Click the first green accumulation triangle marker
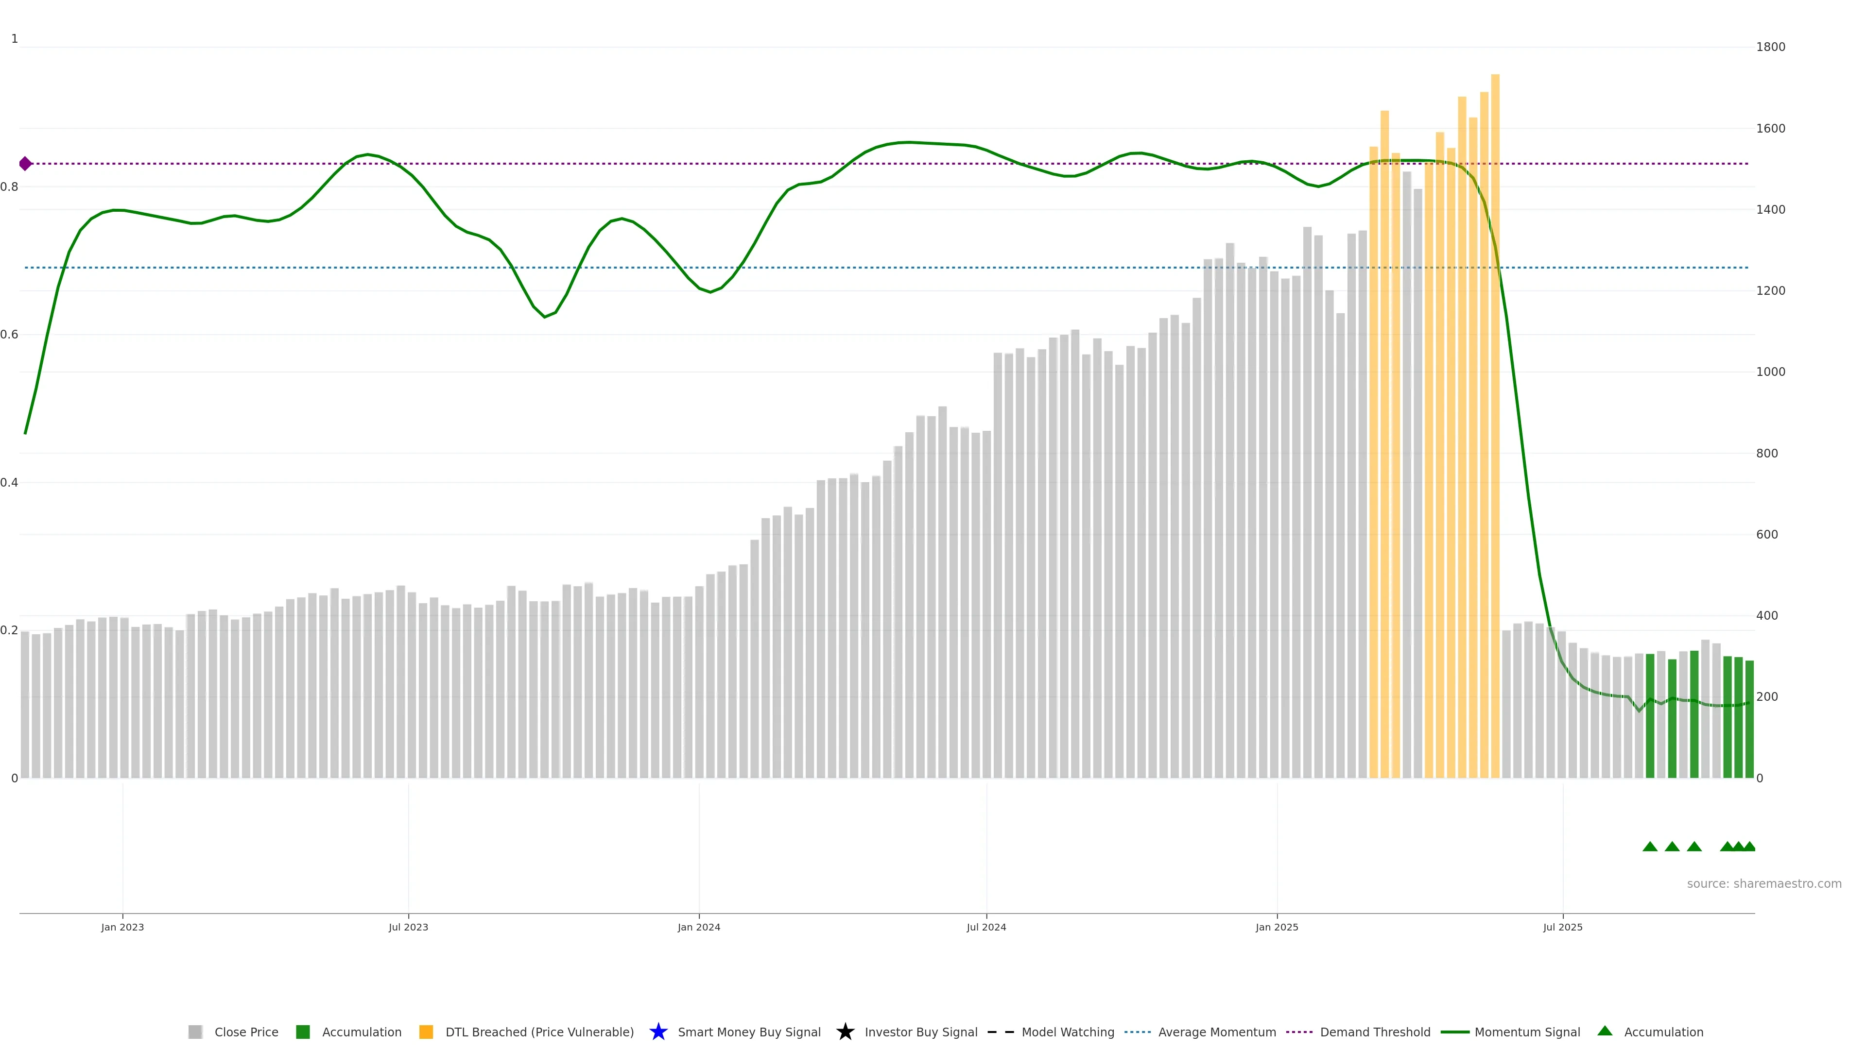Viewport: 1866px width, 1049px height. (x=1650, y=846)
